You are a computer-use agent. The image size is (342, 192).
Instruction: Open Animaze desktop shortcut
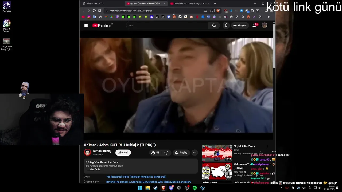click(7, 7)
